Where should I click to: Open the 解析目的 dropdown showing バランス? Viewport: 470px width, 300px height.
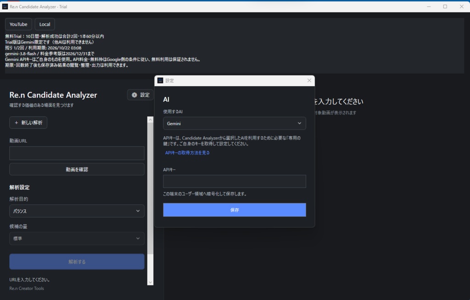pos(77,211)
